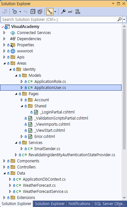127x207 pixels.
Task: Toggle Show All Files icon
Action: pyautogui.click(x=40, y=12)
